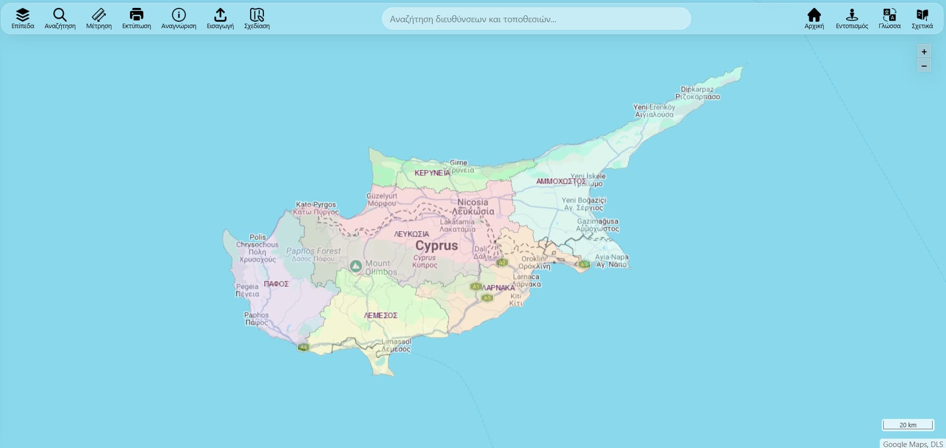
Task: Activate Εντοπισμός geolocation
Action: (x=852, y=19)
